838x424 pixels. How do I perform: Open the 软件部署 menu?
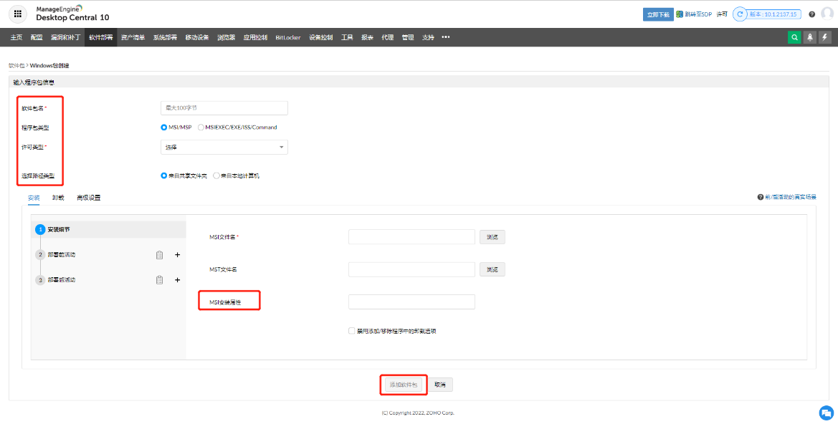[101, 37]
